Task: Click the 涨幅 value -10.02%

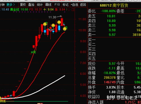Action: point(109,73)
